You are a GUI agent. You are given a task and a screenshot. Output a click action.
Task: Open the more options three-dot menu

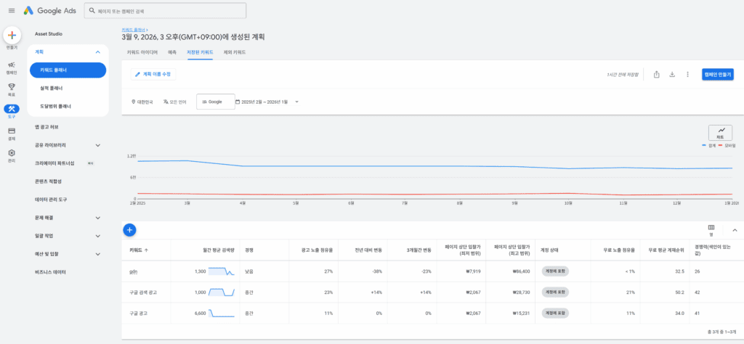(x=687, y=74)
